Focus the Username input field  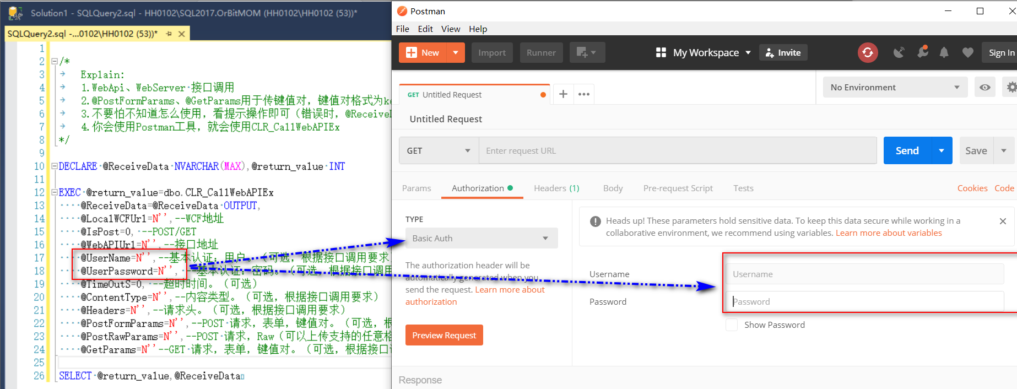[x=865, y=274]
